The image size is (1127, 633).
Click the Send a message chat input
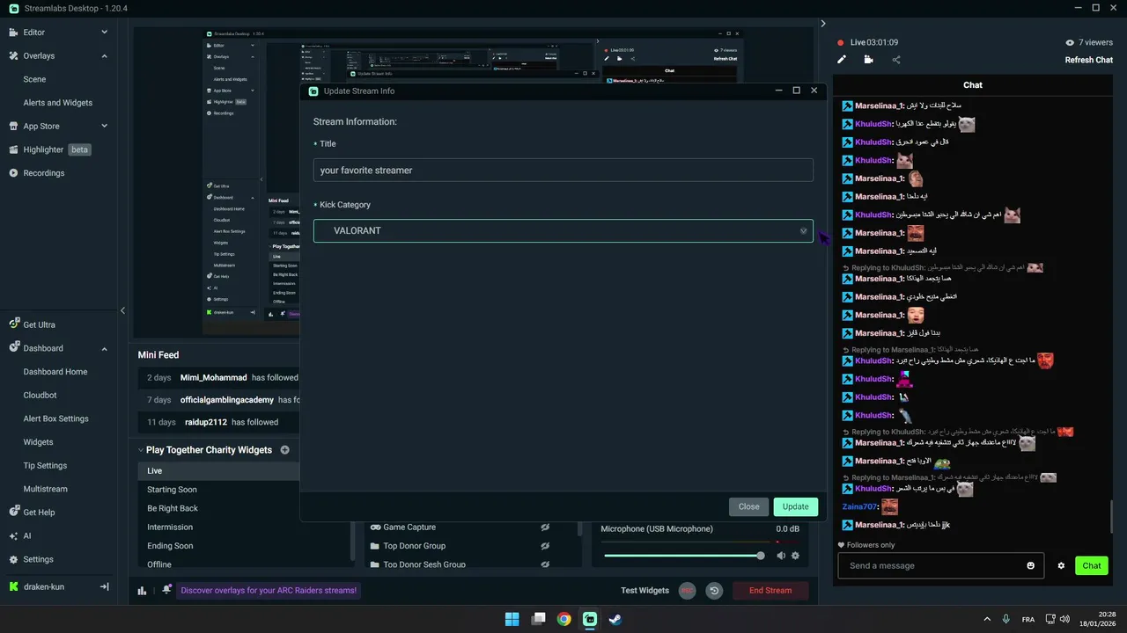(940, 565)
